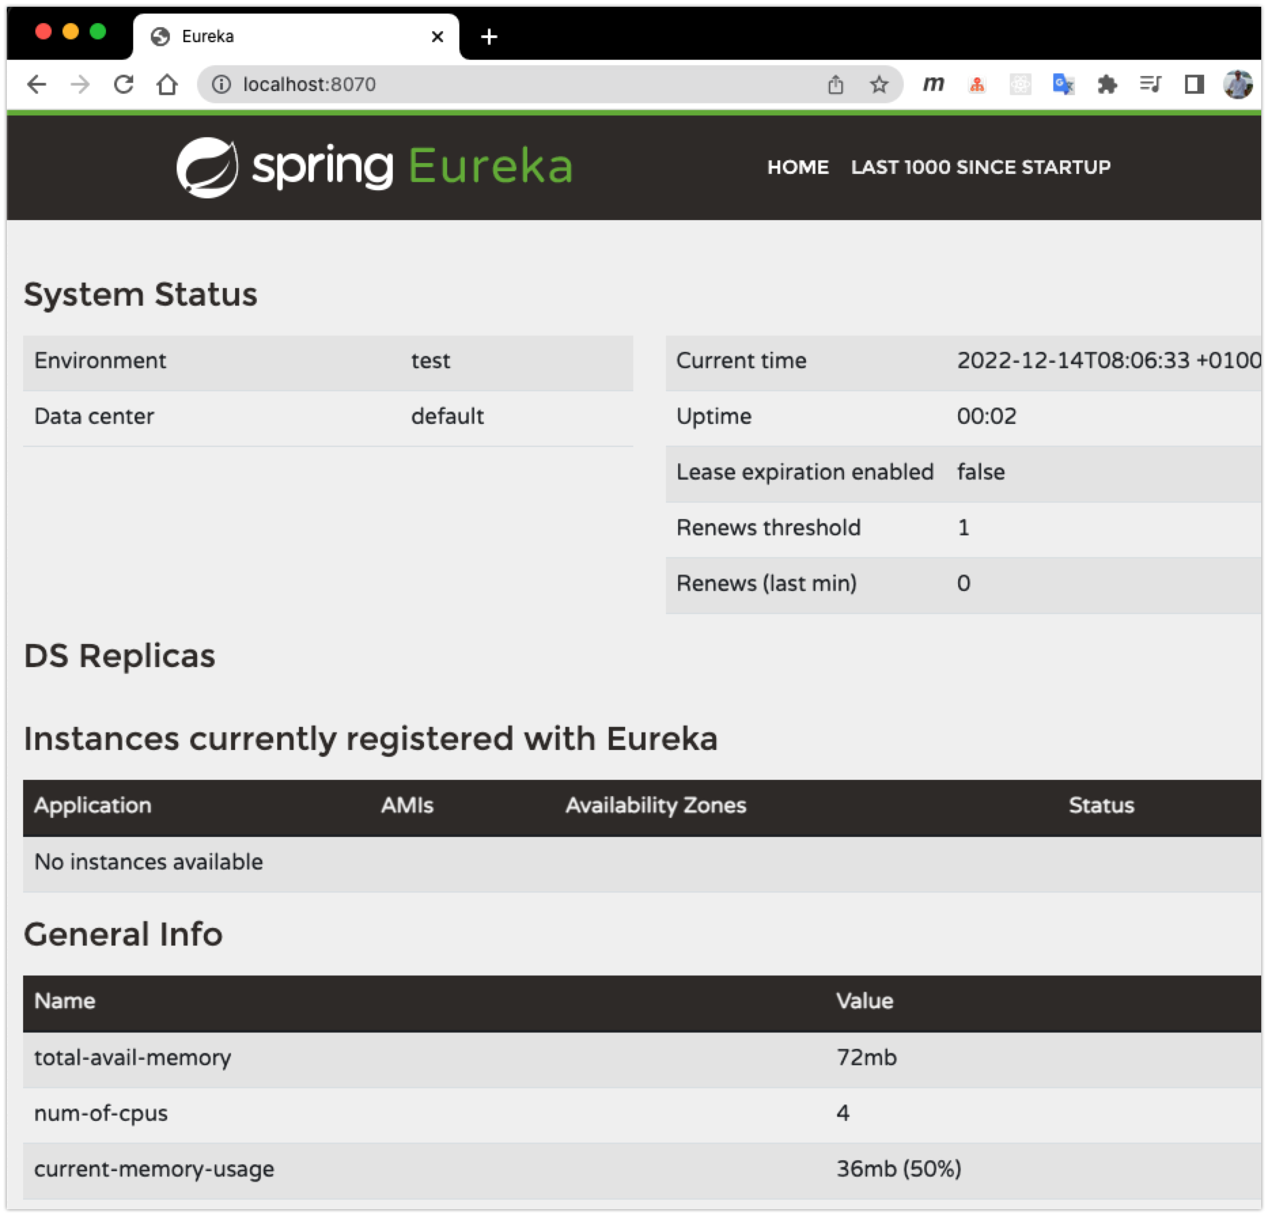
Task: Open the 'm' browser extension
Action: click(x=934, y=84)
